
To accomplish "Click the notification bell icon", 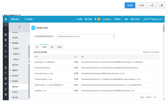I will (96, 19).
